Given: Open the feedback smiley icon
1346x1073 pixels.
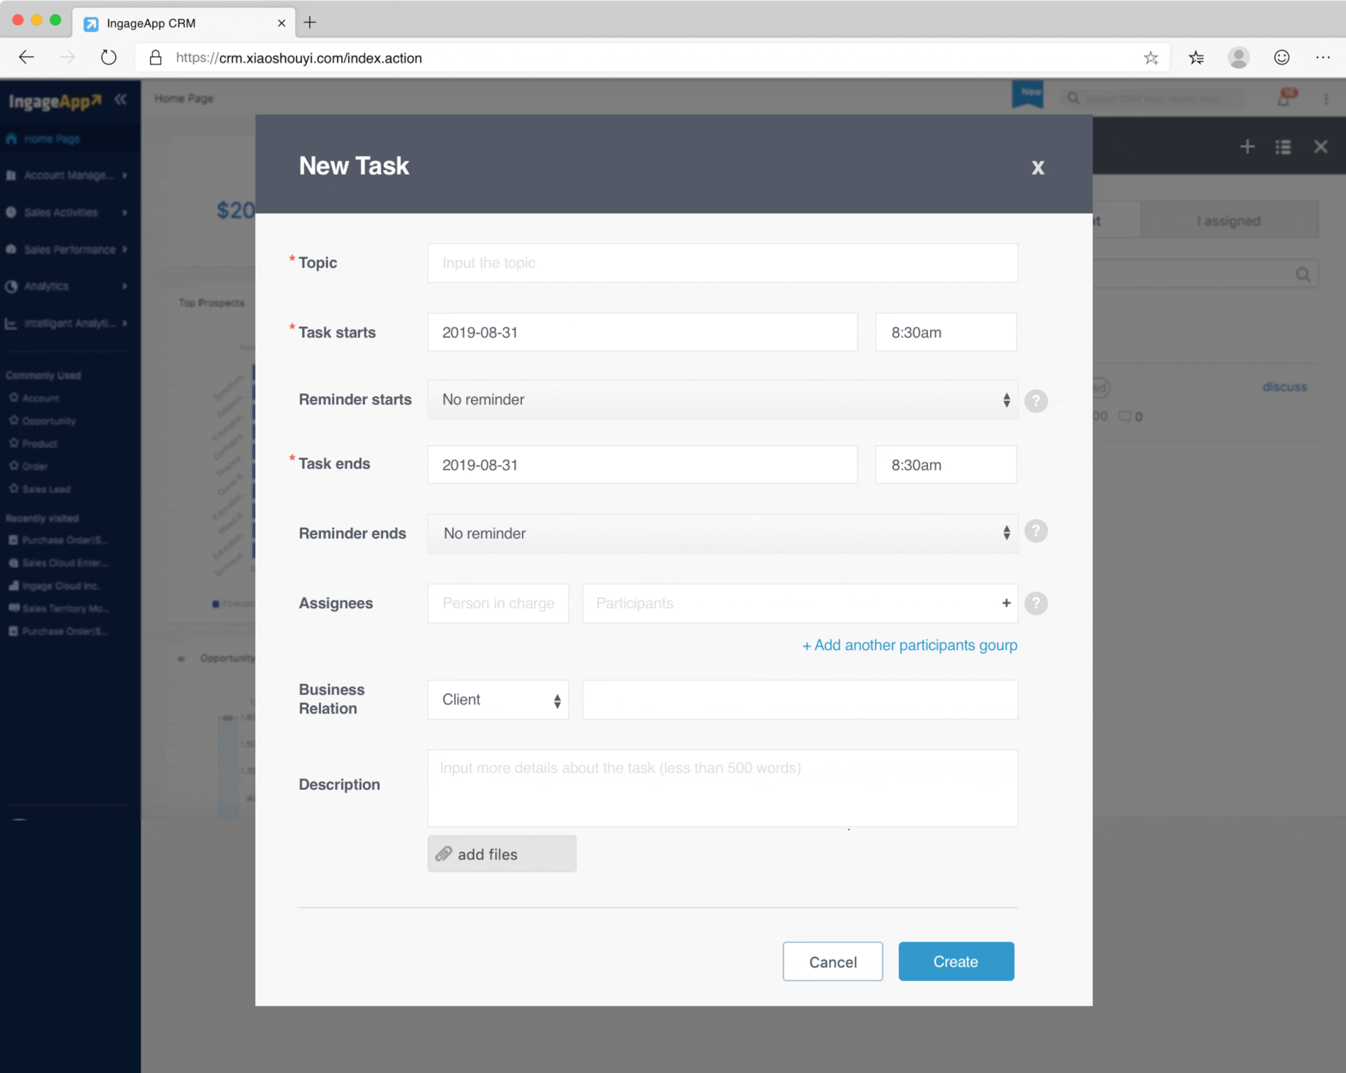Looking at the screenshot, I should (1281, 58).
